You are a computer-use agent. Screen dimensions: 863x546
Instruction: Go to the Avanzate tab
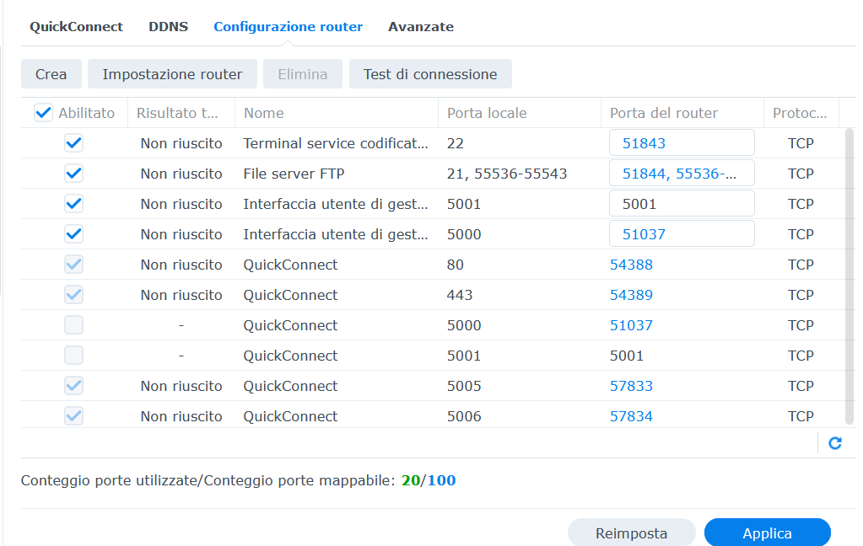click(x=421, y=27)
